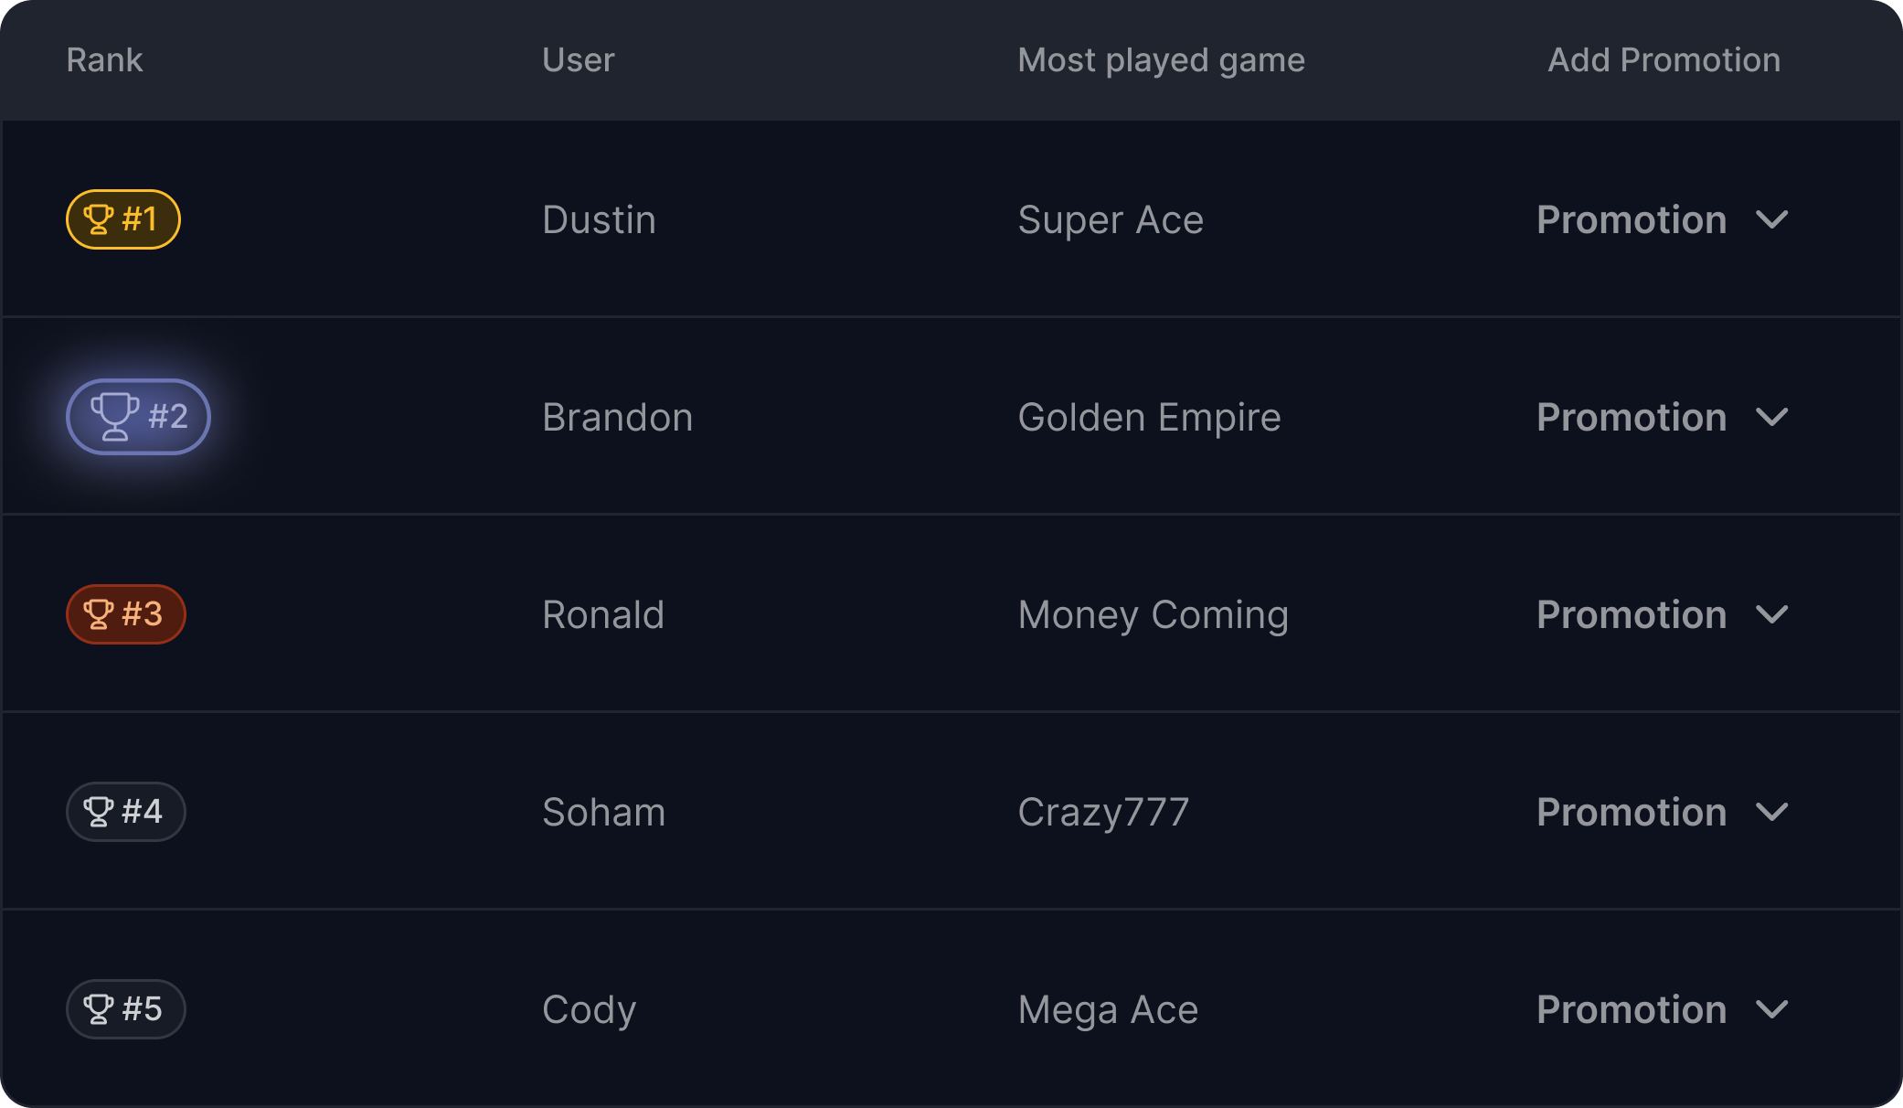Screen dimensions: 1903x1108
Task: Click the trophy icon in the #4 badge
Action: [x=98, y=812]
